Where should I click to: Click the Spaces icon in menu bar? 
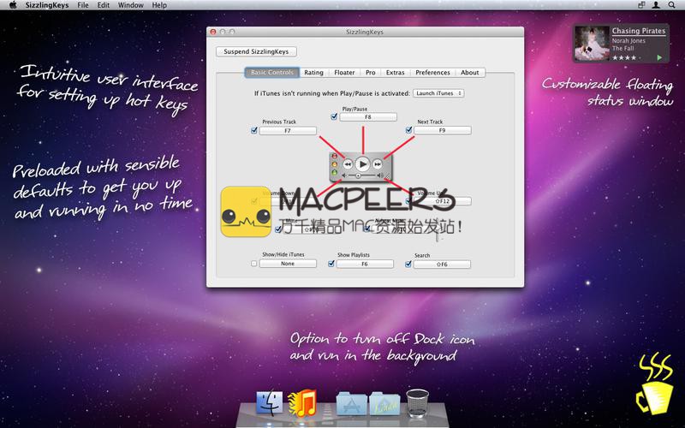click(641, 5)
